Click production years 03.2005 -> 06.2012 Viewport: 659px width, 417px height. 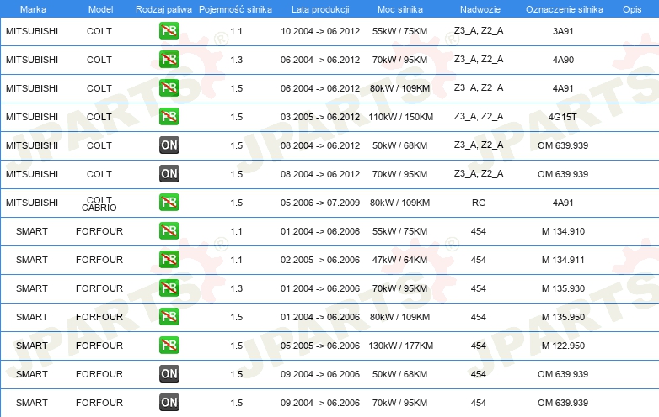coord(320,117)
